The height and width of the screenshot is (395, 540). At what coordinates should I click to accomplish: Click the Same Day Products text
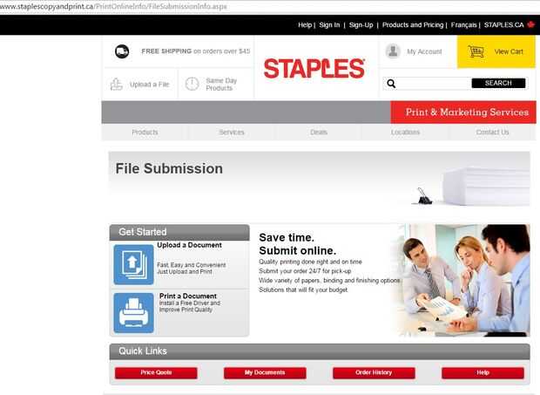(x=221, y=84)
